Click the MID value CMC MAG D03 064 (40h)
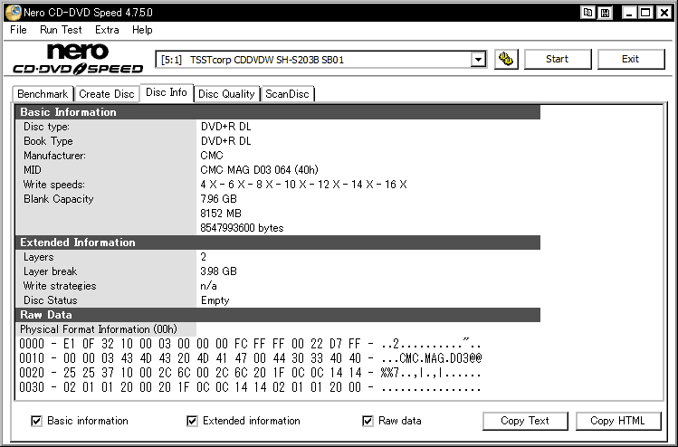Screen dimensions: 678x447 (260, 170)
